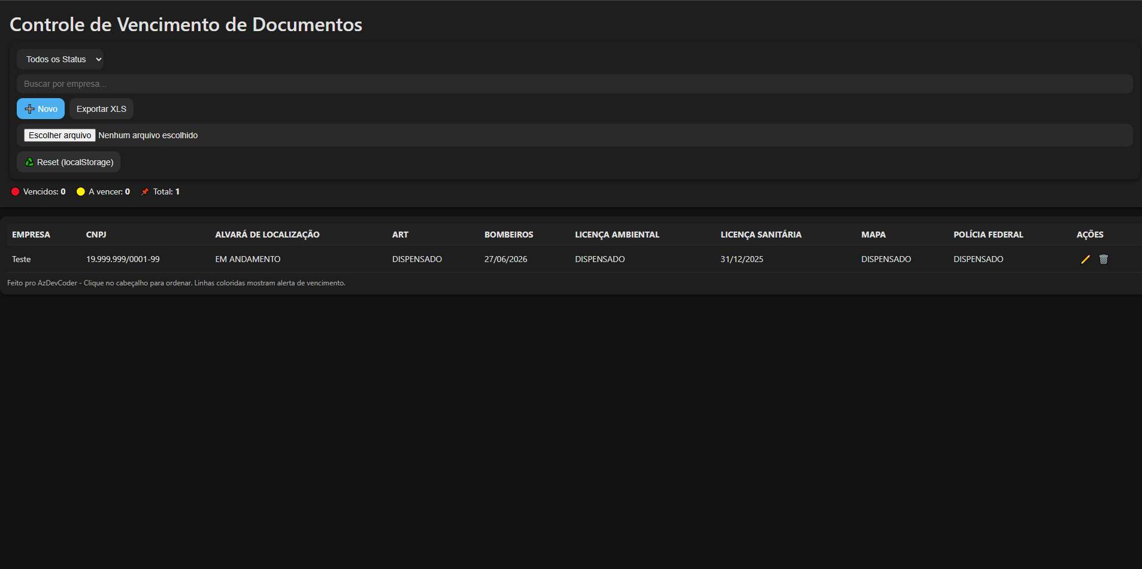
Task: Click the yellow A vencer status indicator
Action: pos(81,191)
